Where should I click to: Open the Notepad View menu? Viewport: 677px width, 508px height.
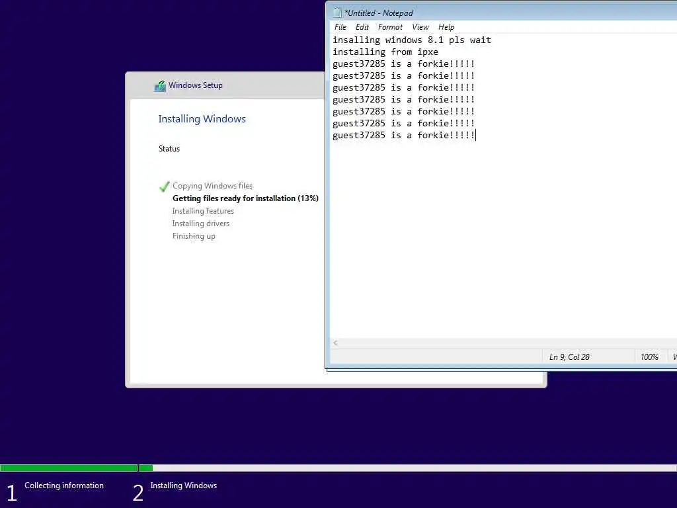[x=420, y=27]
